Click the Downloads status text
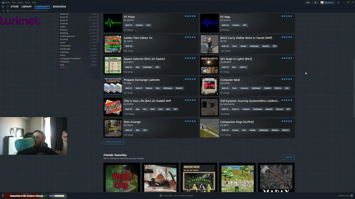Viewport: 355px width, 199px height. [x=178, y=196]
